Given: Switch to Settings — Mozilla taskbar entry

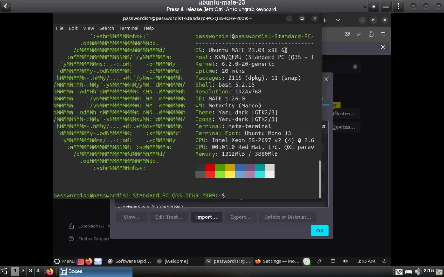Looking at the screenshot, I should (277, 261).
